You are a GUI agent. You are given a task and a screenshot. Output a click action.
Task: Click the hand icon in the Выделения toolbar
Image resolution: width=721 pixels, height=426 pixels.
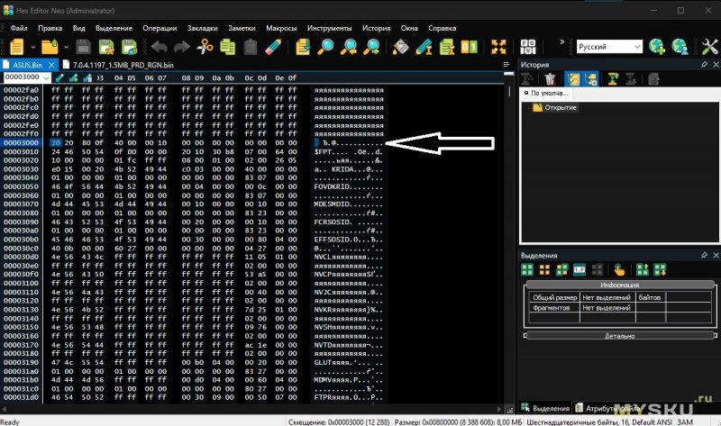coord(619,269)
